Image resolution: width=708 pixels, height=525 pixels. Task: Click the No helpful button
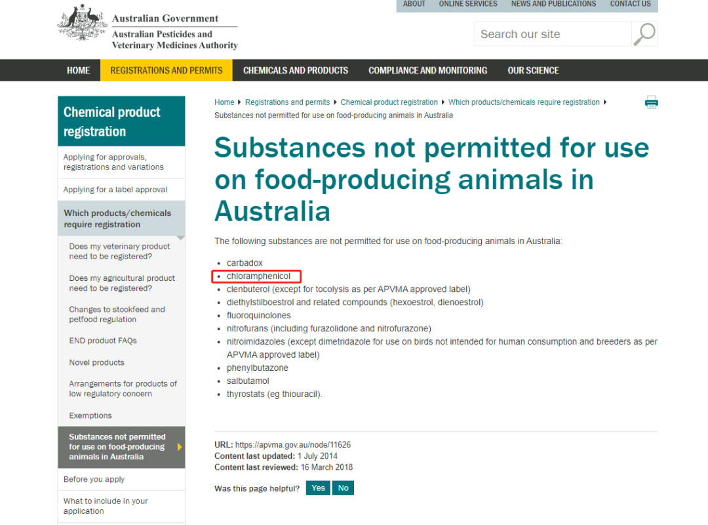[x=343, y=488]
